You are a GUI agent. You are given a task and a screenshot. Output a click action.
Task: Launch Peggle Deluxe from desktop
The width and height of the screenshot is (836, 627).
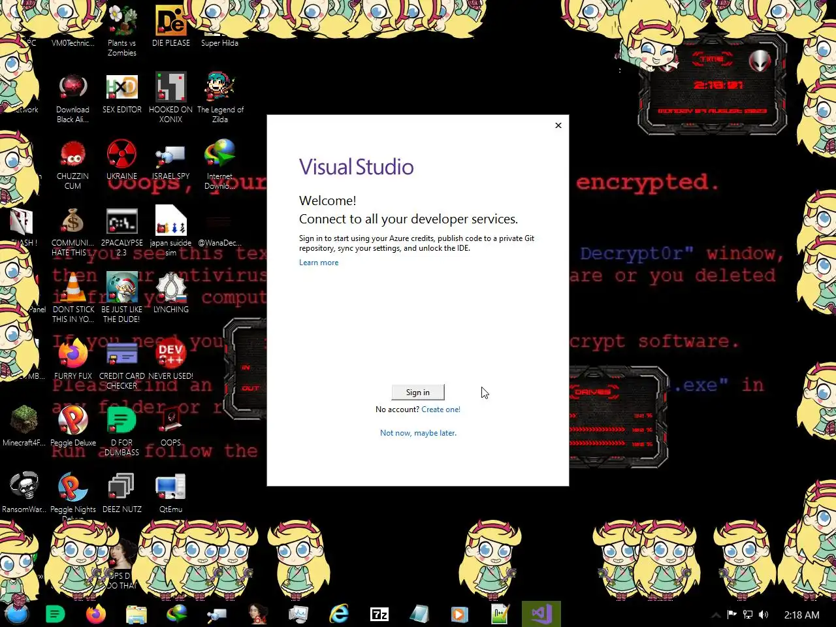[x=73, y=426]
